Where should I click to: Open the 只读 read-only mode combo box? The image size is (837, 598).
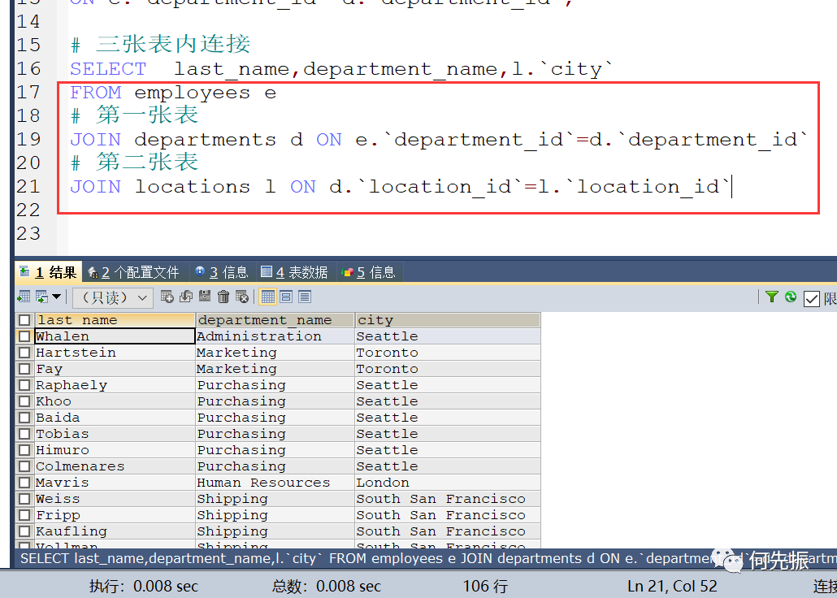tap(113, 297)
